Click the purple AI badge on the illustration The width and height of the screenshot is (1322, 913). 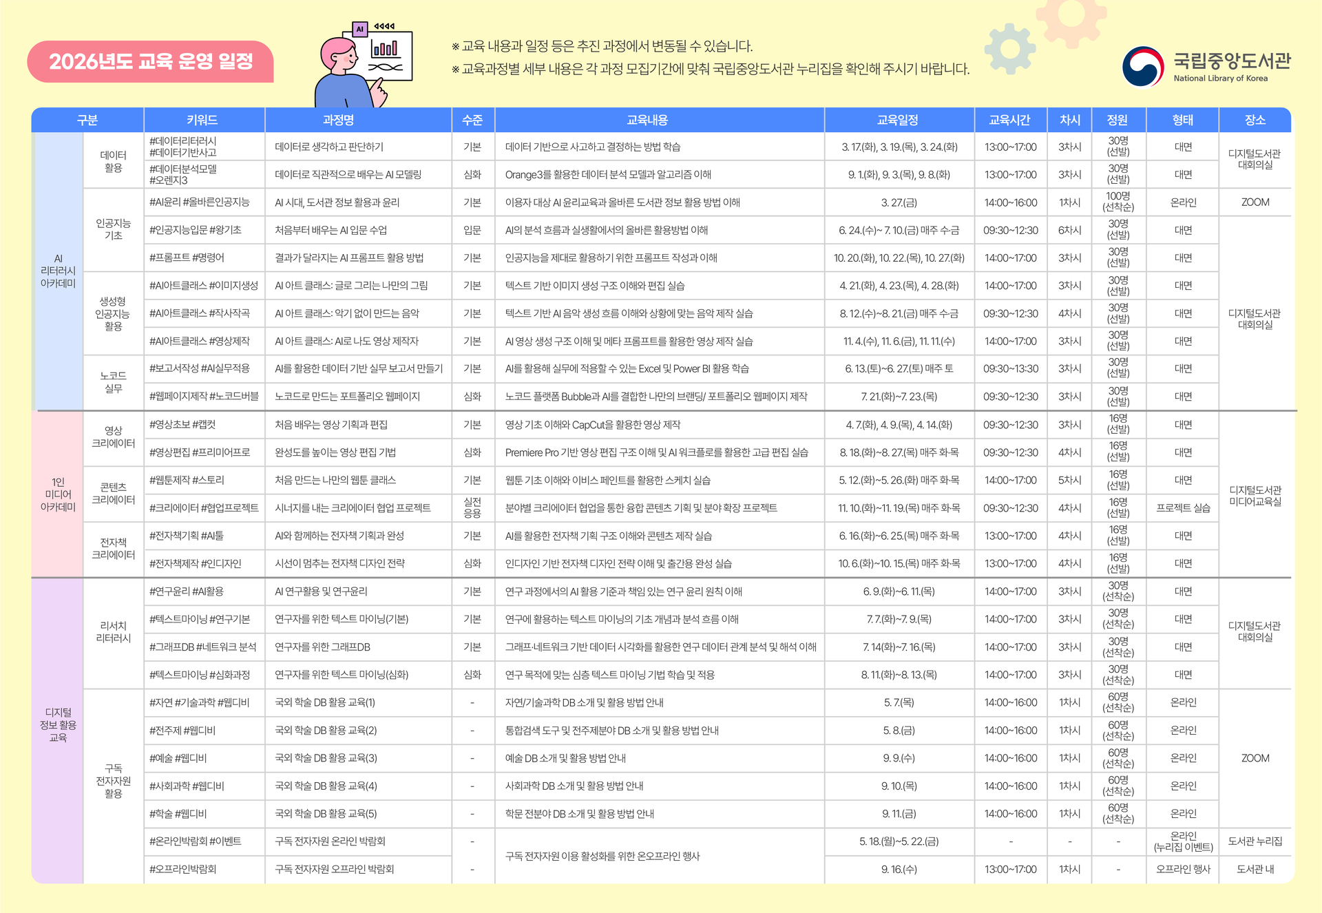(x=359, y=29)
